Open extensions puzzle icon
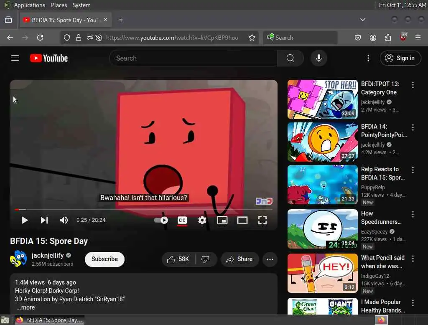428x325 pixels. click(388, 38)
